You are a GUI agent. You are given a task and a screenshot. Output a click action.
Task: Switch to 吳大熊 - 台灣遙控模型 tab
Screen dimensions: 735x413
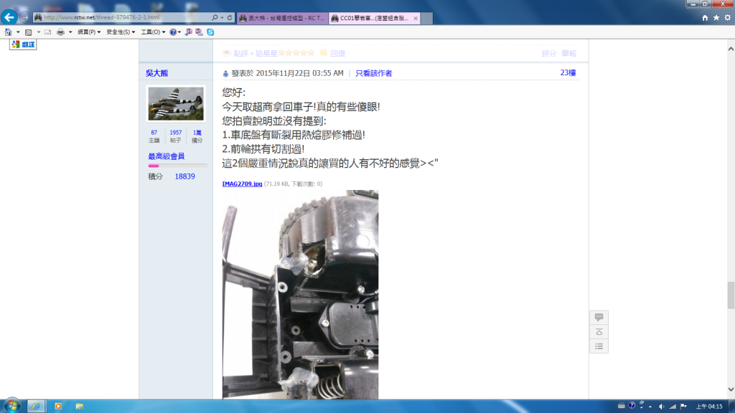pyautogui.click(x=282, y=18)
